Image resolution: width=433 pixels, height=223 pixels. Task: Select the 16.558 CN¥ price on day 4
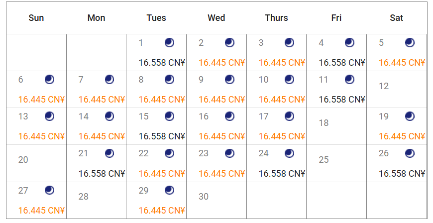[342, 63]
